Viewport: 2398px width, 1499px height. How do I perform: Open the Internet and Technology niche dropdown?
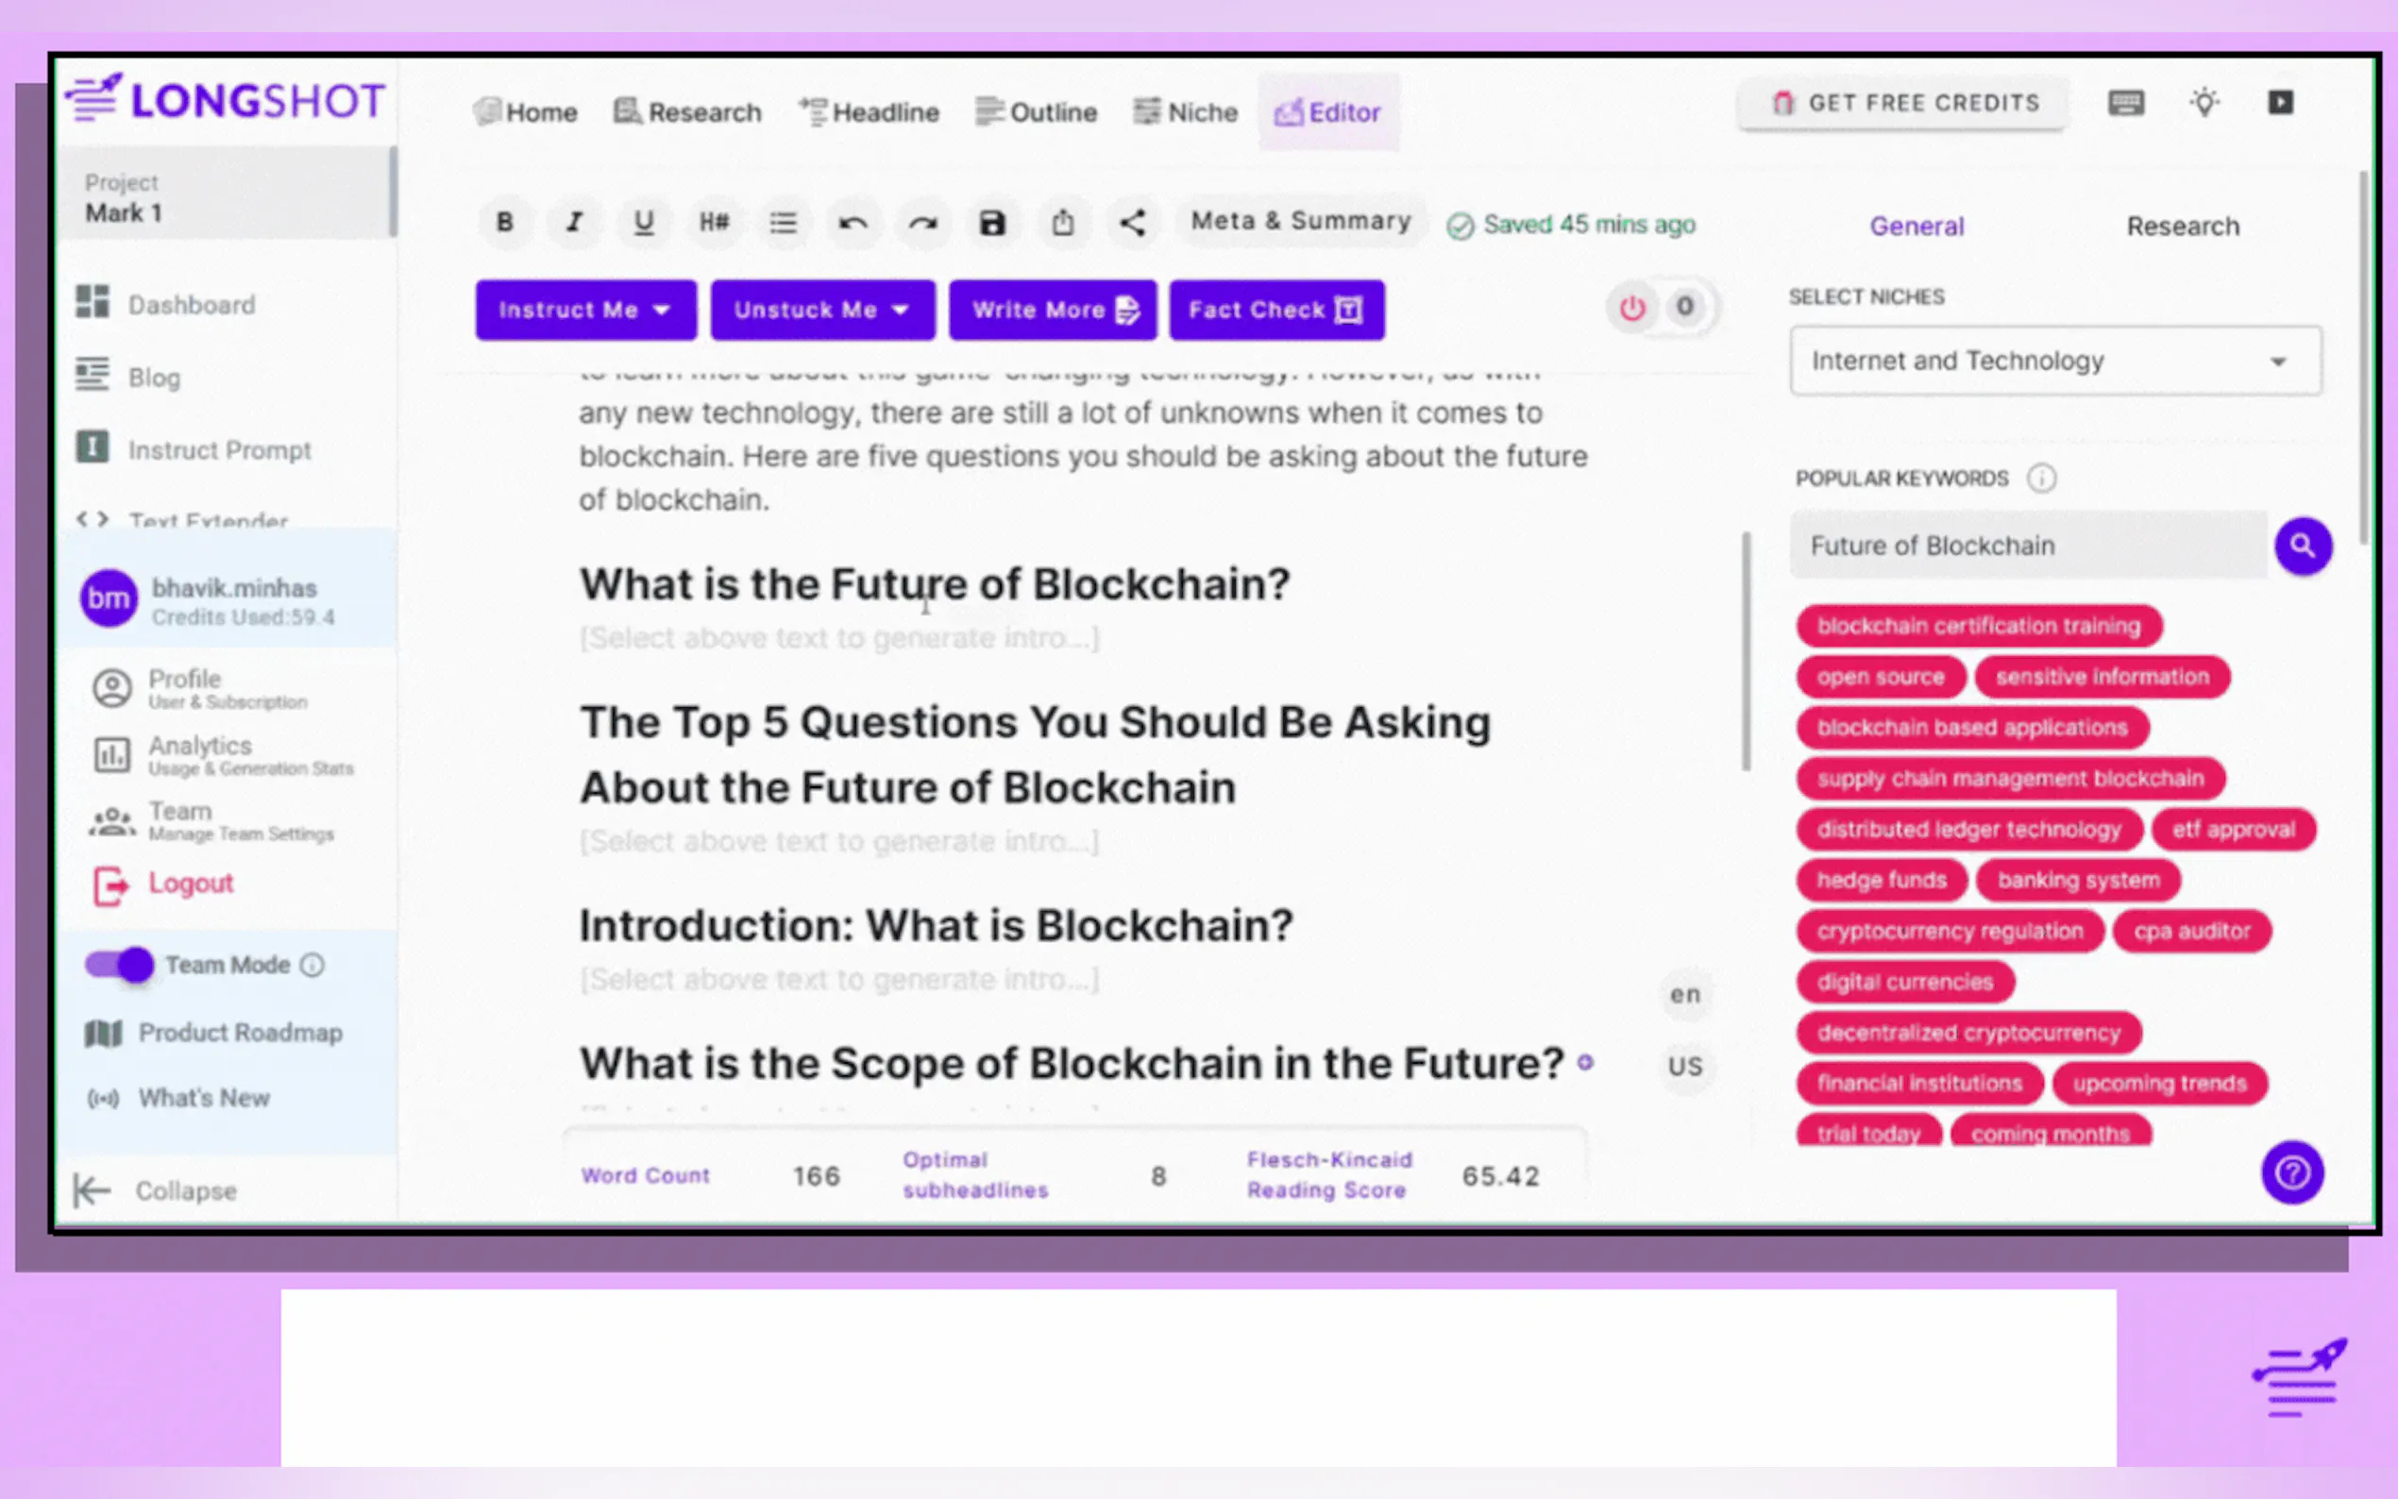[2054, 361]
